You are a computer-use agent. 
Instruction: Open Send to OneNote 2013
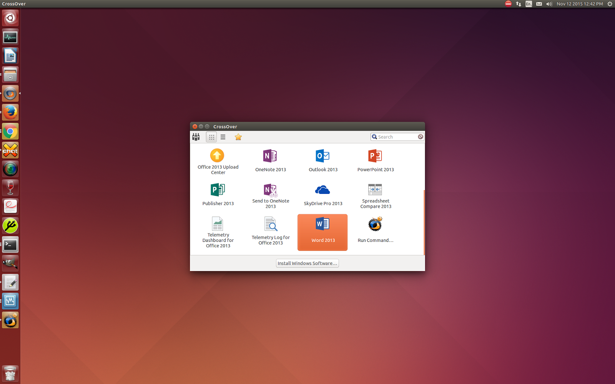[271, 196]
